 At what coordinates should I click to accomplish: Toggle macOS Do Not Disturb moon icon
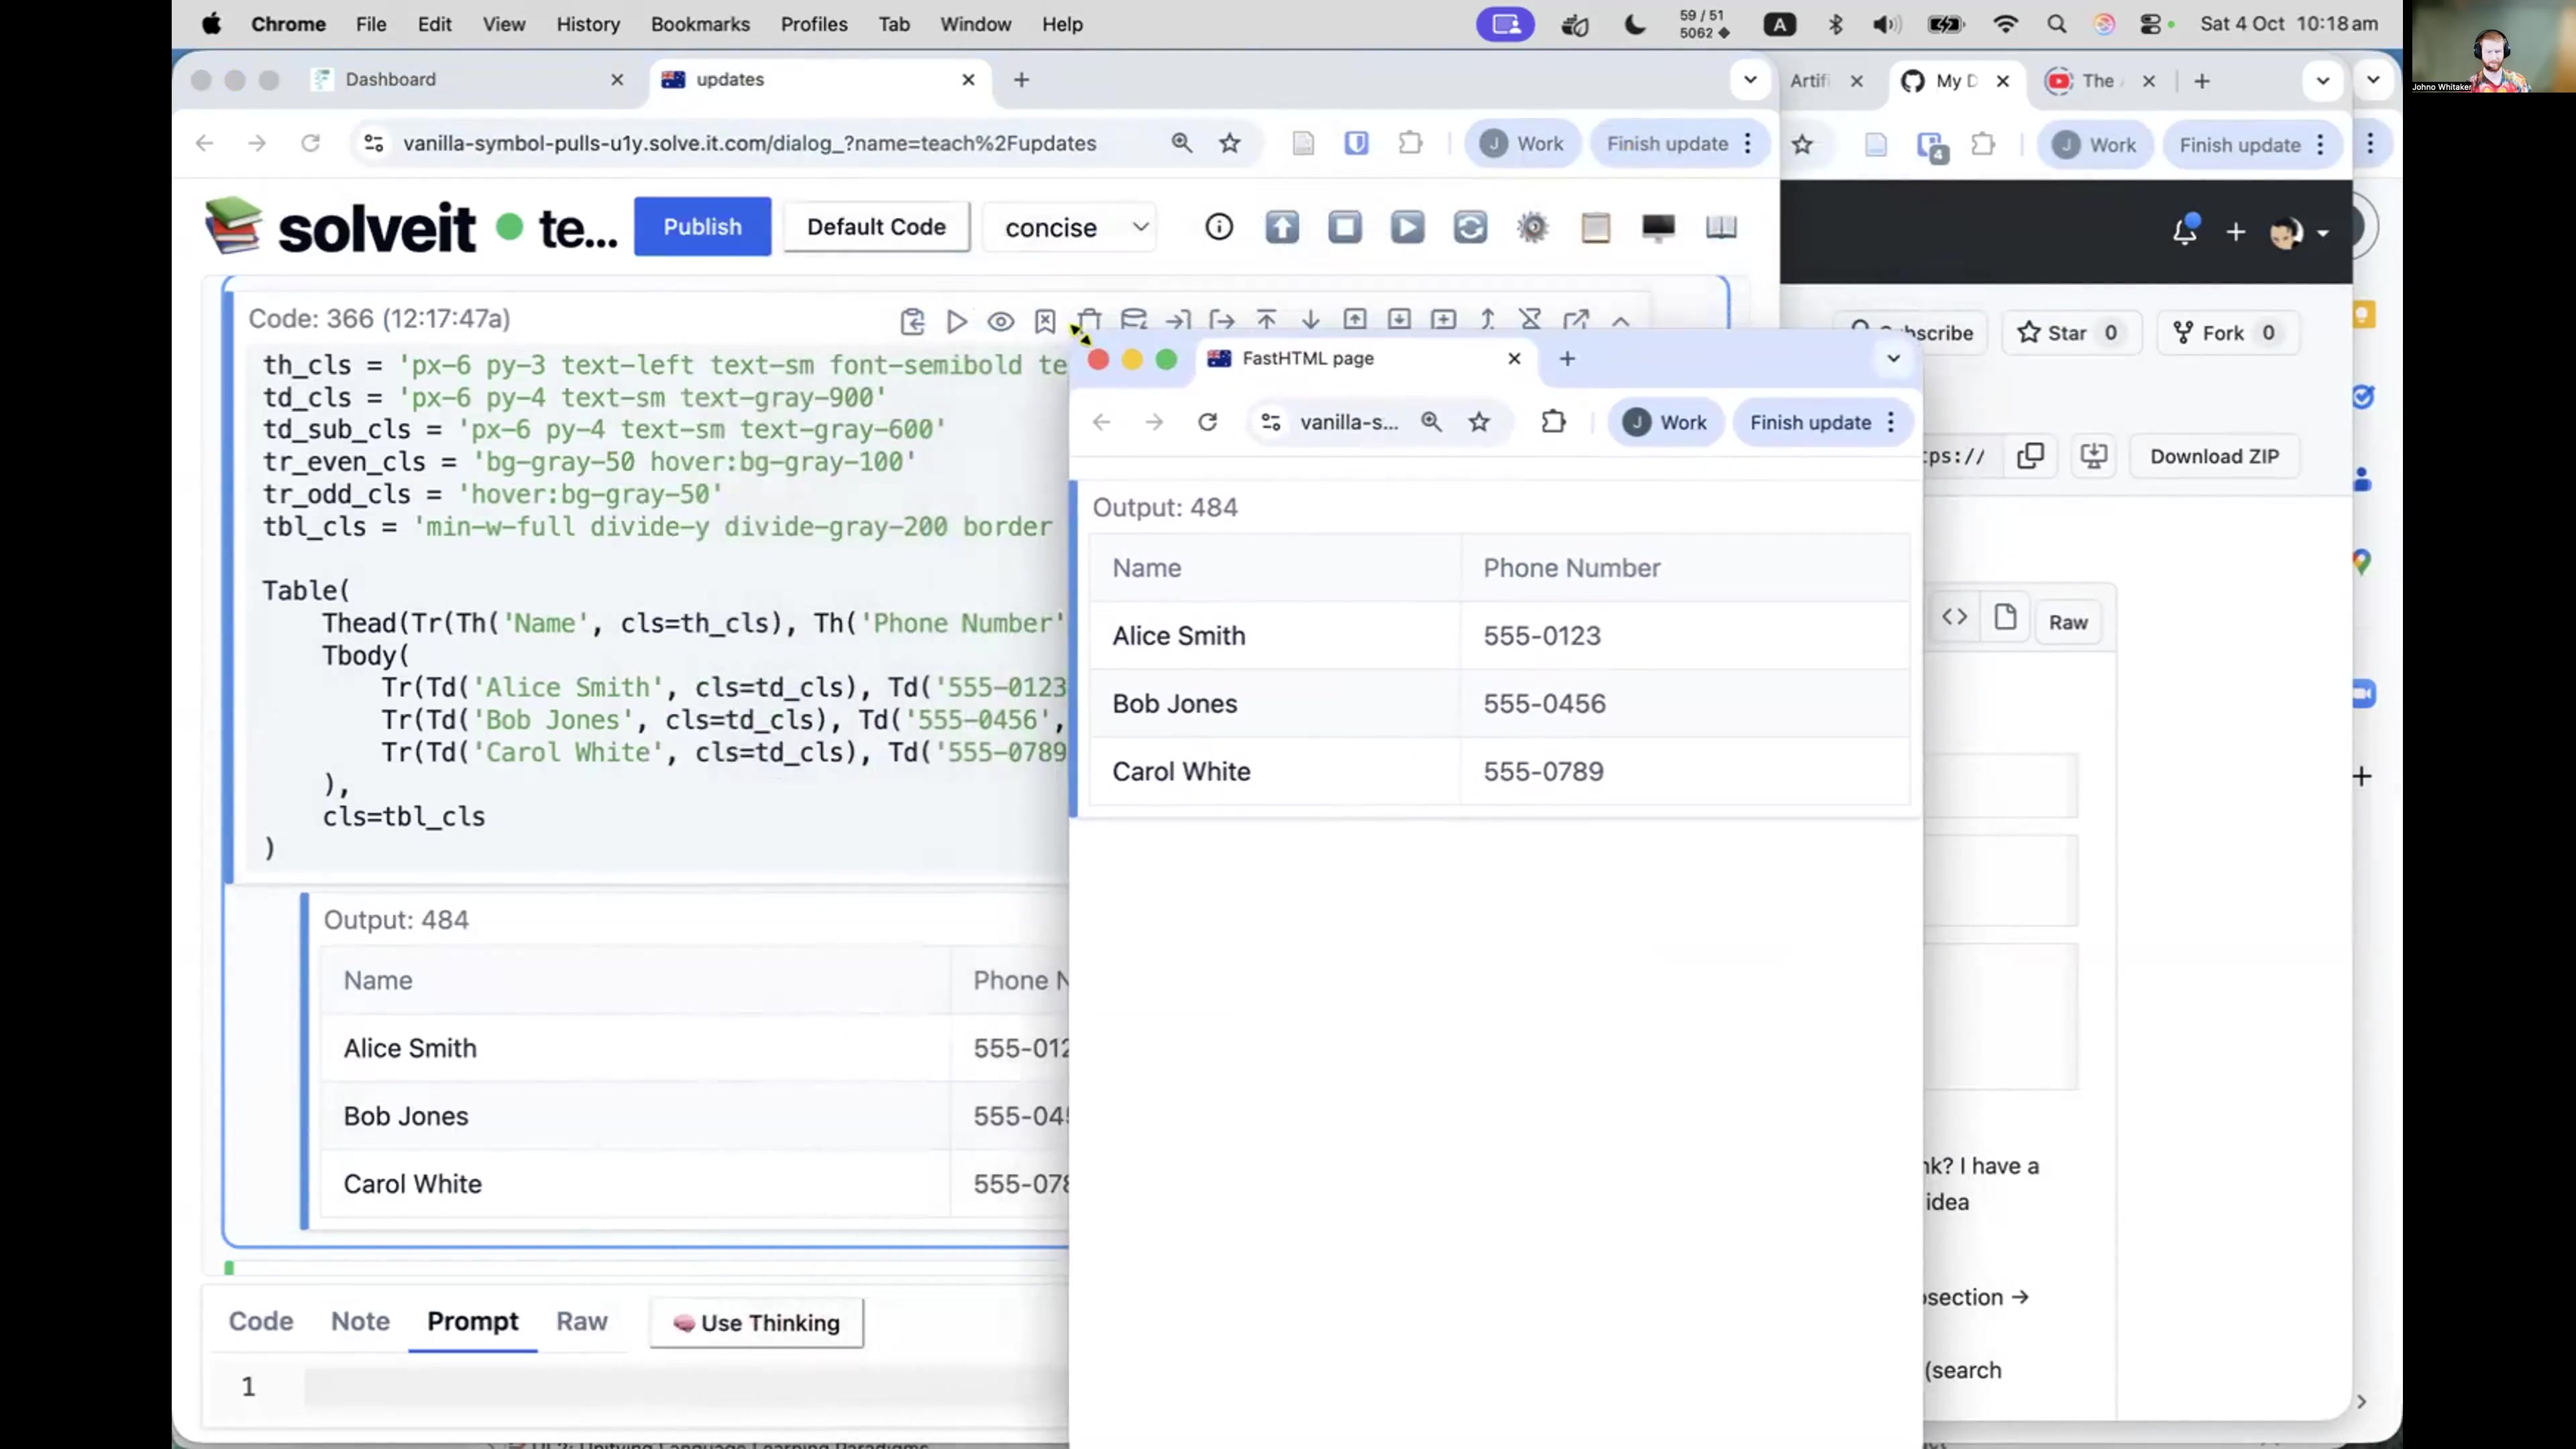(1635, 24)
